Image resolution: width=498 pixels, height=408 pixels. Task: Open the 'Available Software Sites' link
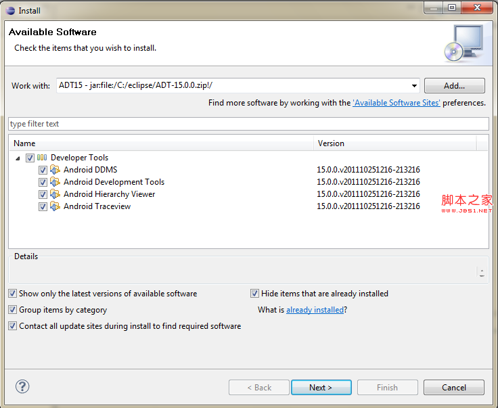click(397, 103)
